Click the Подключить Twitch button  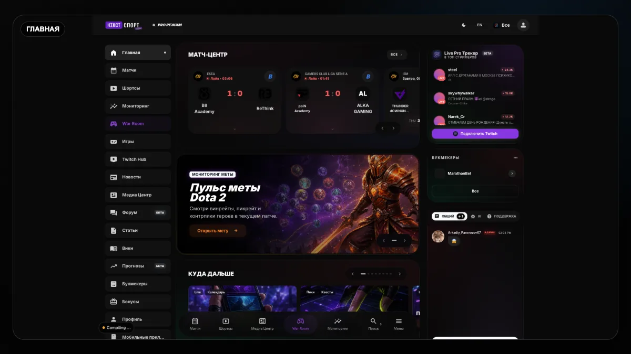pos(475,134)
